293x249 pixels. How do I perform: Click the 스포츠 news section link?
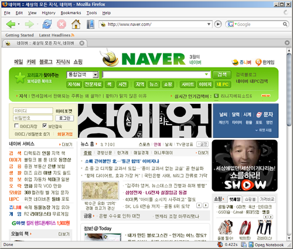pos(144,144)
